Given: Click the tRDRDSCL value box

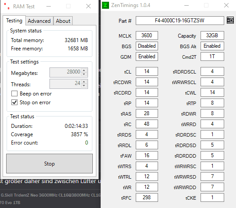Looking at the screenshot, I should point(212,71).
